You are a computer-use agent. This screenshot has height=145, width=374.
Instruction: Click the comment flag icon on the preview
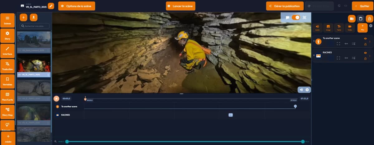click(x=287, y=18)
